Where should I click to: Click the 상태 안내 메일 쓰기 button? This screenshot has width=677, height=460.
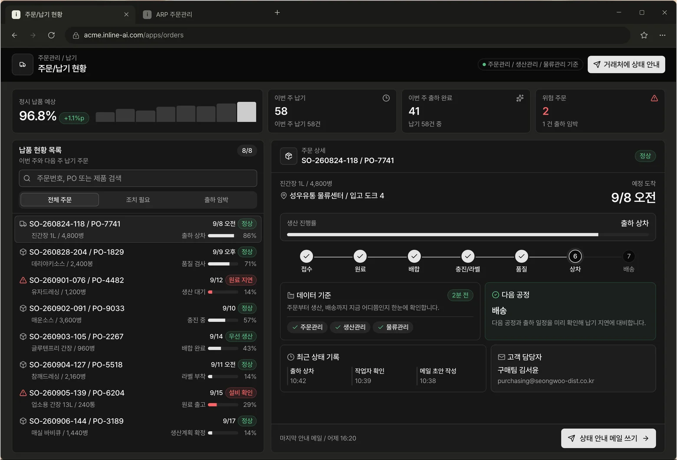(x=608, y=438)
